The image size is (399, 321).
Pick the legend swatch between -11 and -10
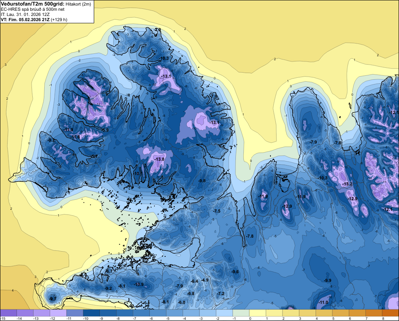coord(75,313)
